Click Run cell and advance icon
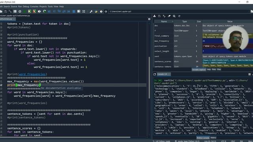This screenshot has height=142, width=253. click(34, 11)
